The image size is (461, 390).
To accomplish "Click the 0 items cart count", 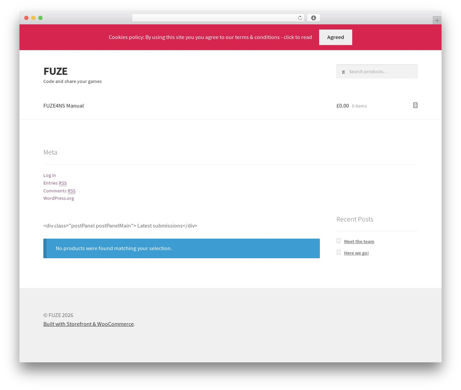I will (x=359, y=106).
